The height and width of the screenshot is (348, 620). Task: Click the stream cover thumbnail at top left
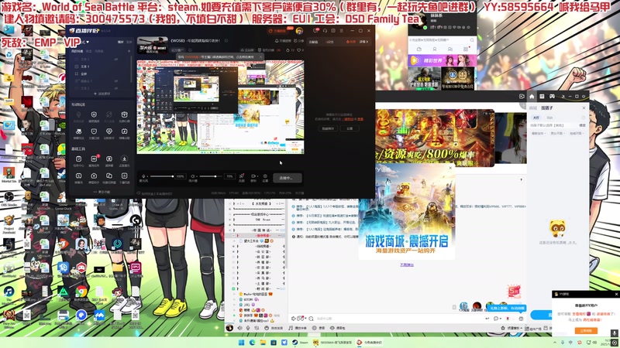coord(152,45)
